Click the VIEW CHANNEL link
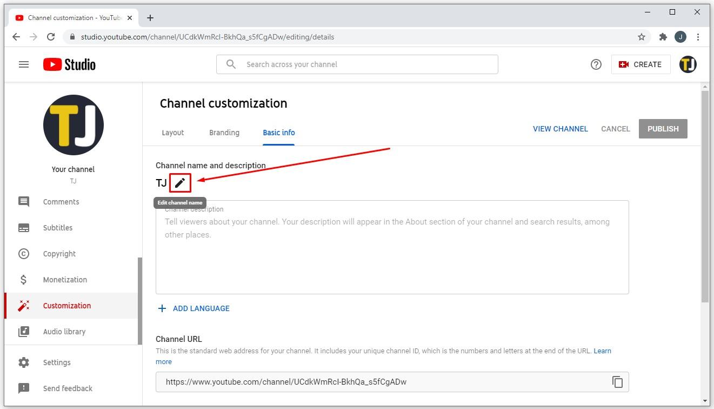This screenshot has height=409, width=714. pyautogui.click(x=560, y=129)
